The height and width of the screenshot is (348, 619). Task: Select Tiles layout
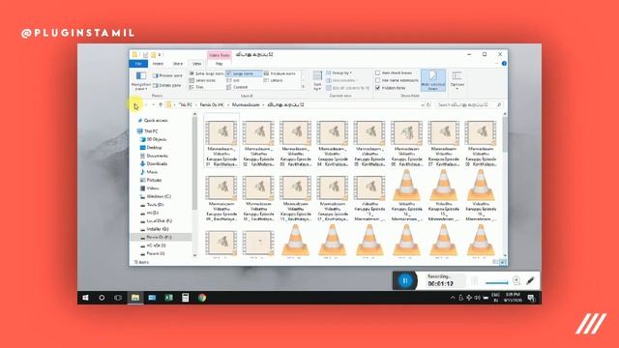point(196,87)
